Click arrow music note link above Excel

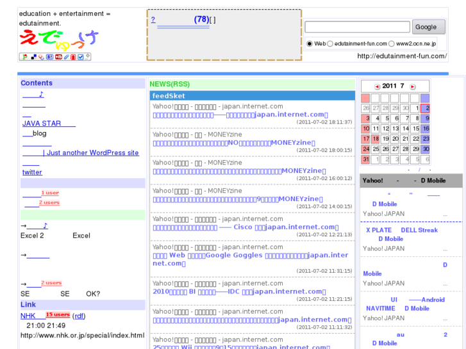(37, 226)
